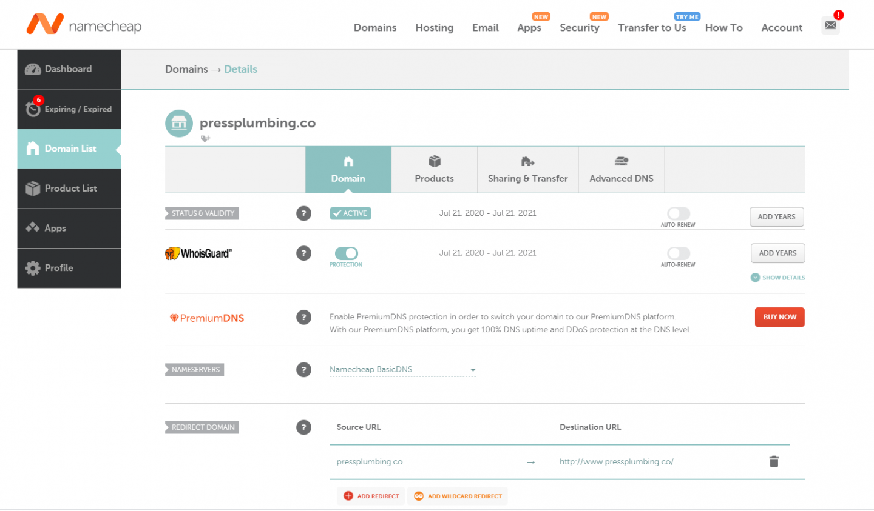Open the Account menu

(782, 27)
